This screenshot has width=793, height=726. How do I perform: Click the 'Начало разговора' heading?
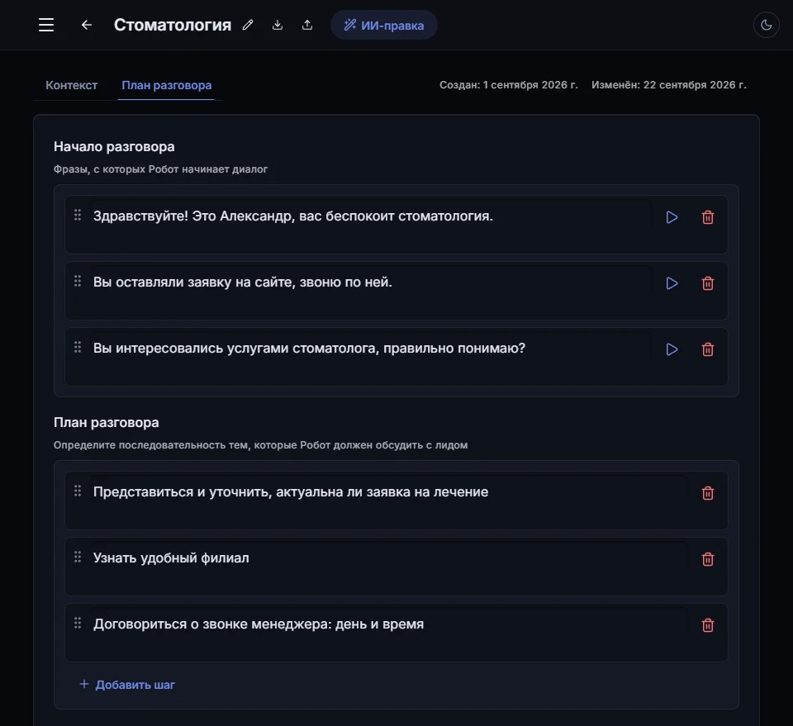[x=114, y=147]
